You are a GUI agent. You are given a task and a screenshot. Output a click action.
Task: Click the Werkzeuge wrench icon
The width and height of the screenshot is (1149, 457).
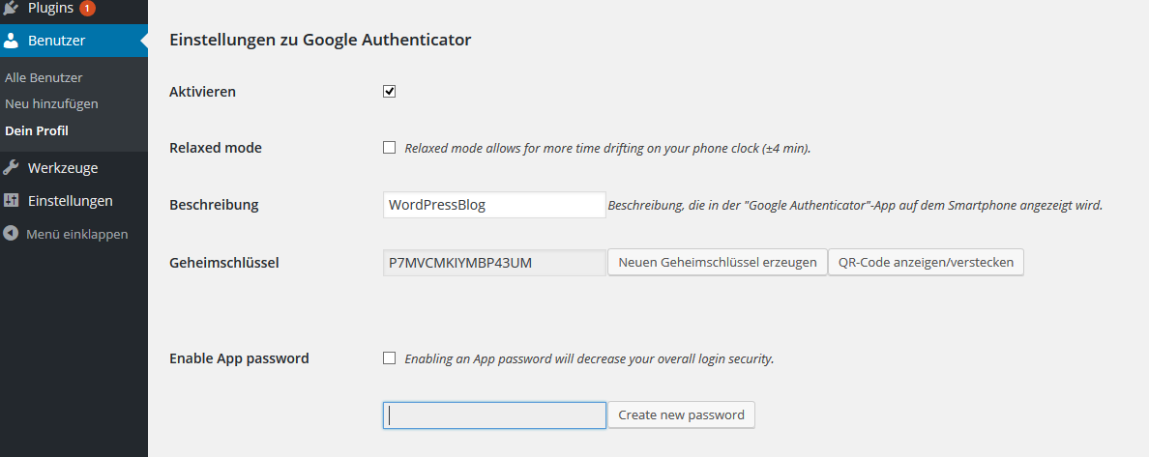click(x=12, y=167)
